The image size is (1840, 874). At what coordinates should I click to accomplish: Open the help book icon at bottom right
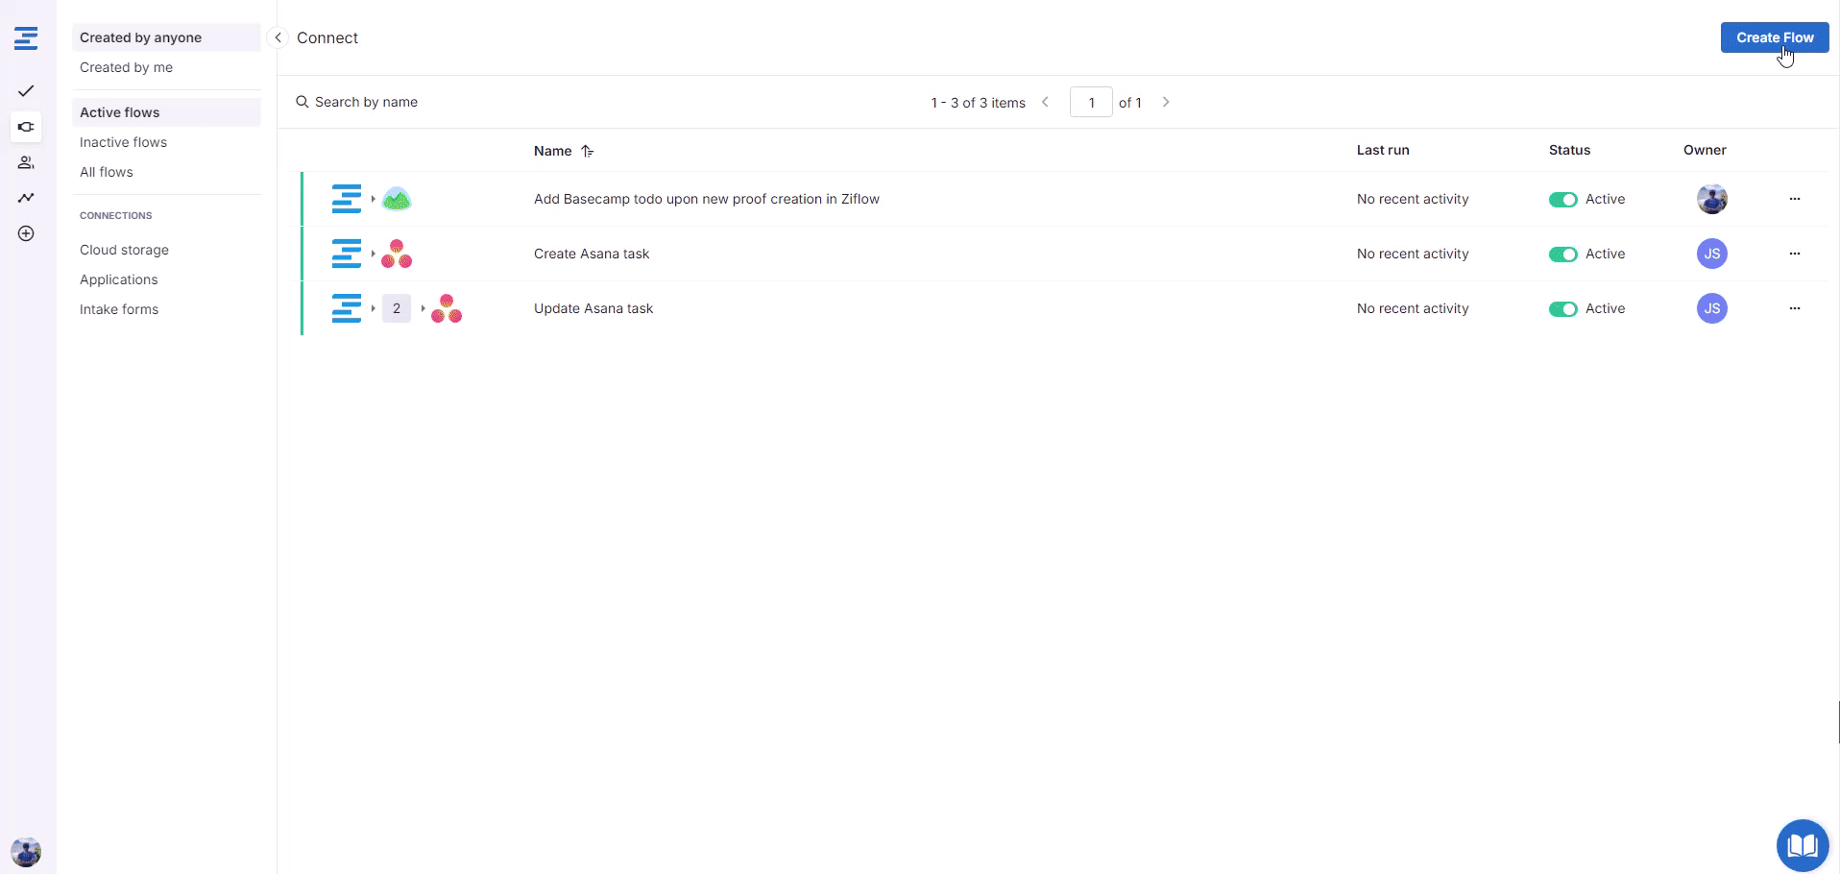[x=1802, y=845]
